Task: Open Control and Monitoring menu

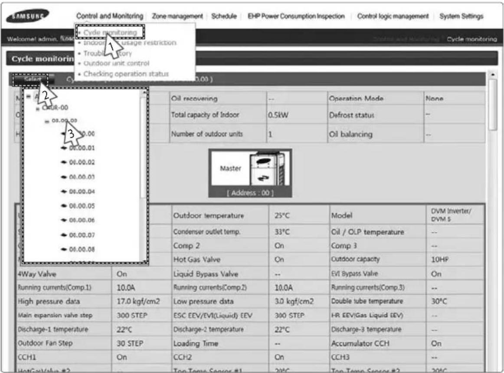Action: click(x=110, y=16)
